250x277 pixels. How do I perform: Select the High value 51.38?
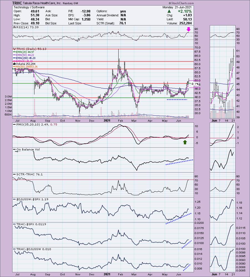pyautogui.click(x=35, y=15)
